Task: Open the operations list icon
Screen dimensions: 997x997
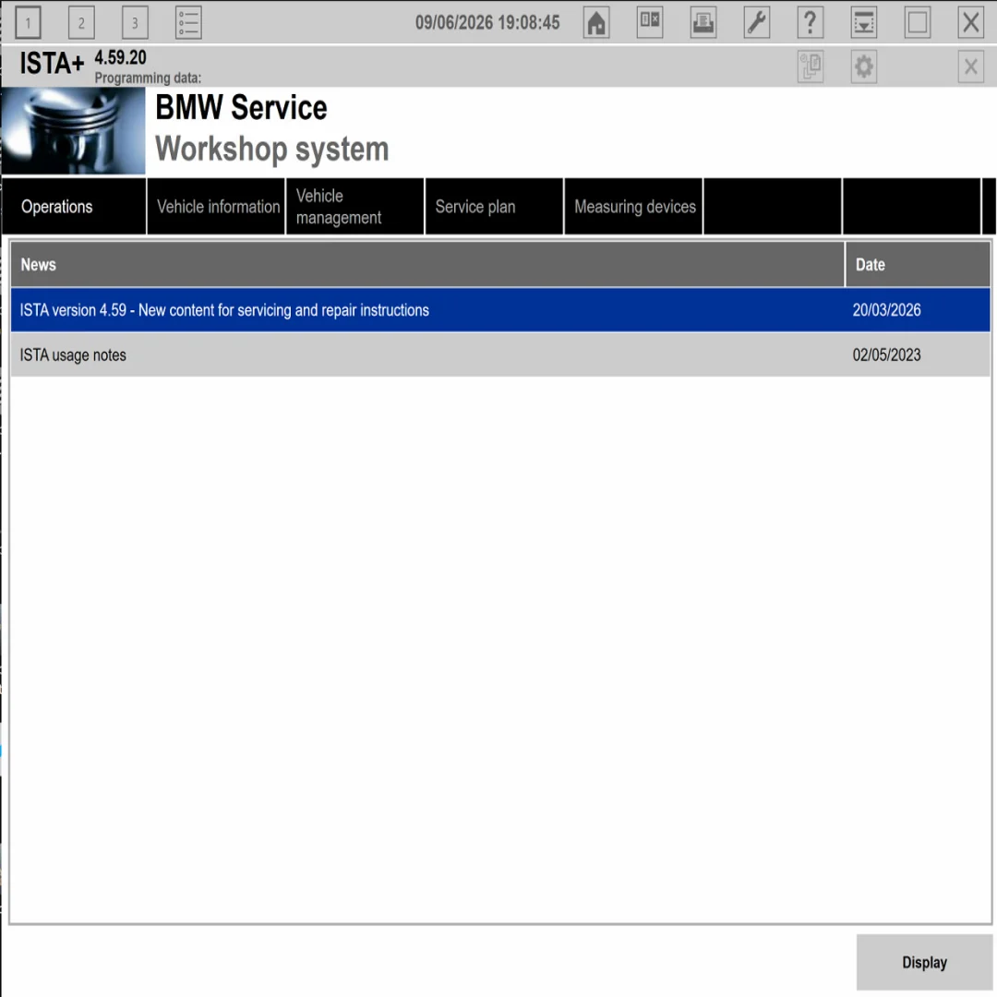Action: click(x=188, y=23)
